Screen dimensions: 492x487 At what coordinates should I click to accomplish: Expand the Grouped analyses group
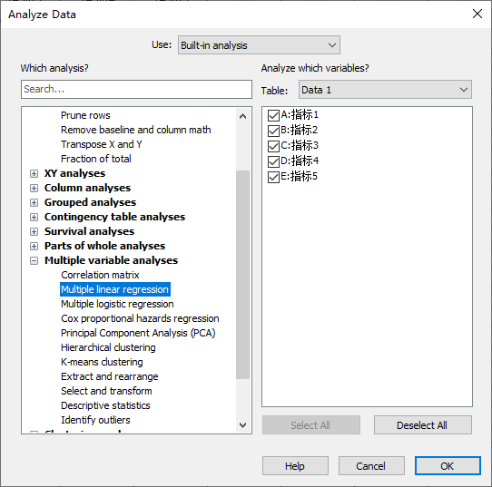(x=34, y=202)
